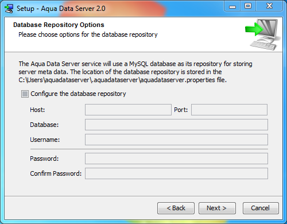Click the setup icon in the title bar

tap(9, 9)
